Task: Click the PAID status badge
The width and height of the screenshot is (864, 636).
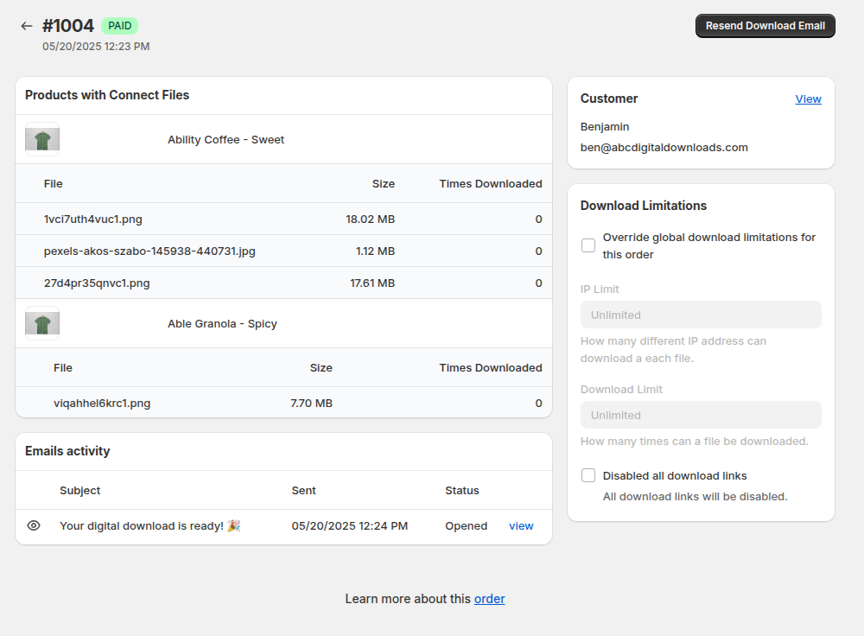Action: pyautogui.click(x=119, y=26)
